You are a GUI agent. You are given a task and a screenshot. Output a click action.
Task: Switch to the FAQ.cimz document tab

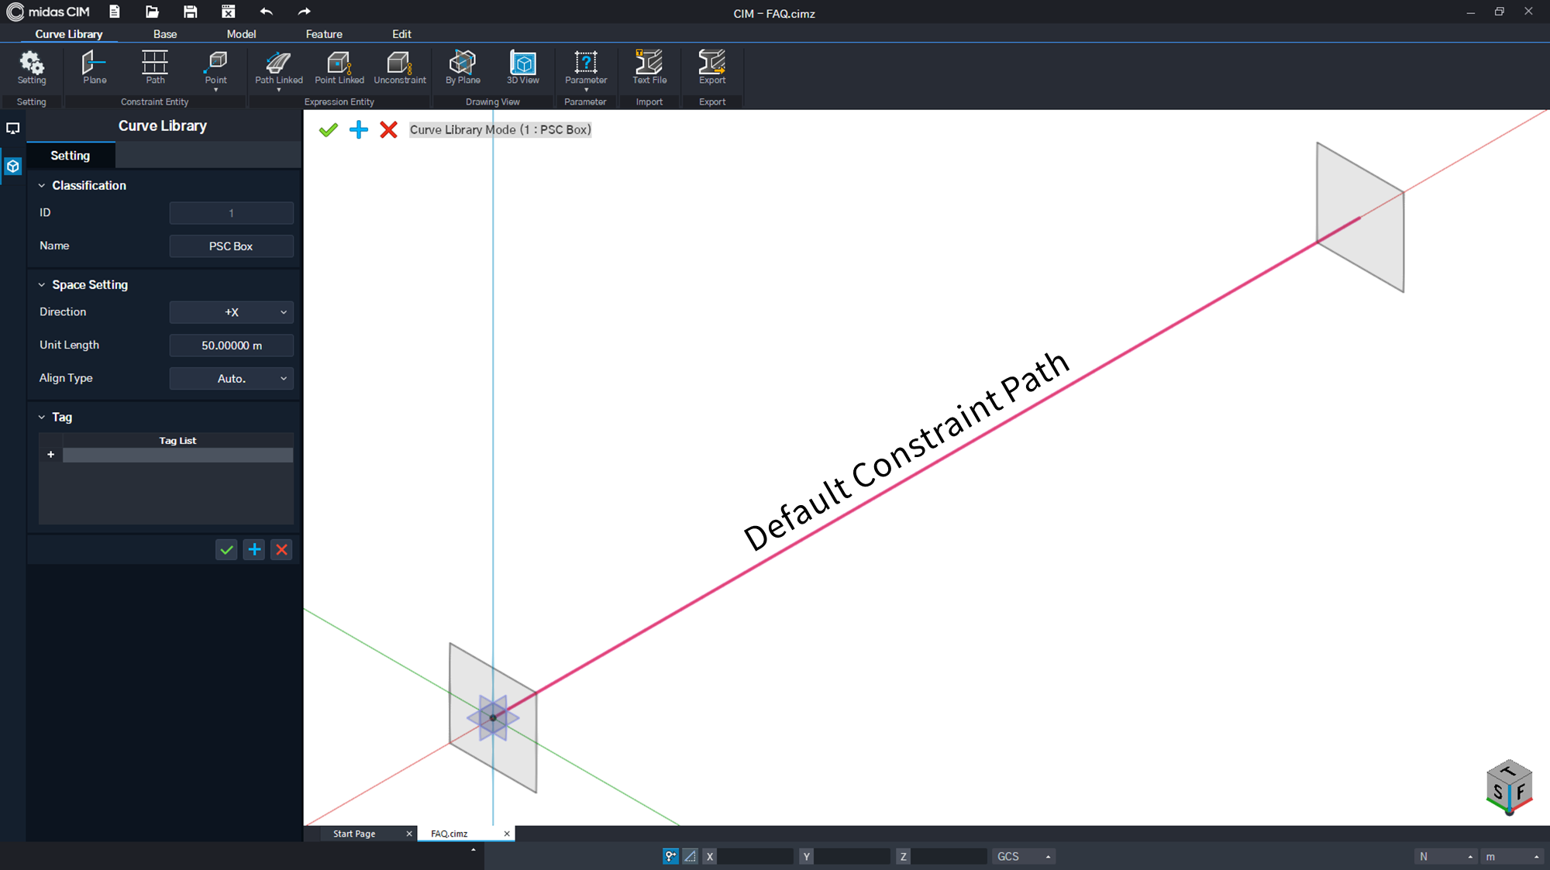449,834
